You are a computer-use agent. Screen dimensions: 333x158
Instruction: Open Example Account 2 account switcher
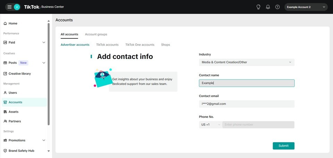pyautogui.click(x=306, y=7)
